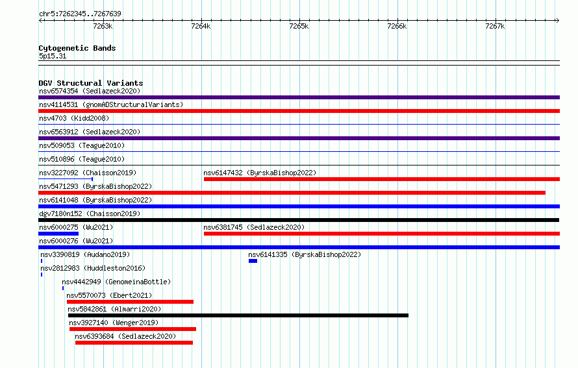Click nsv6563912 (Sedlazeck2020) label

tap(90, 132)
